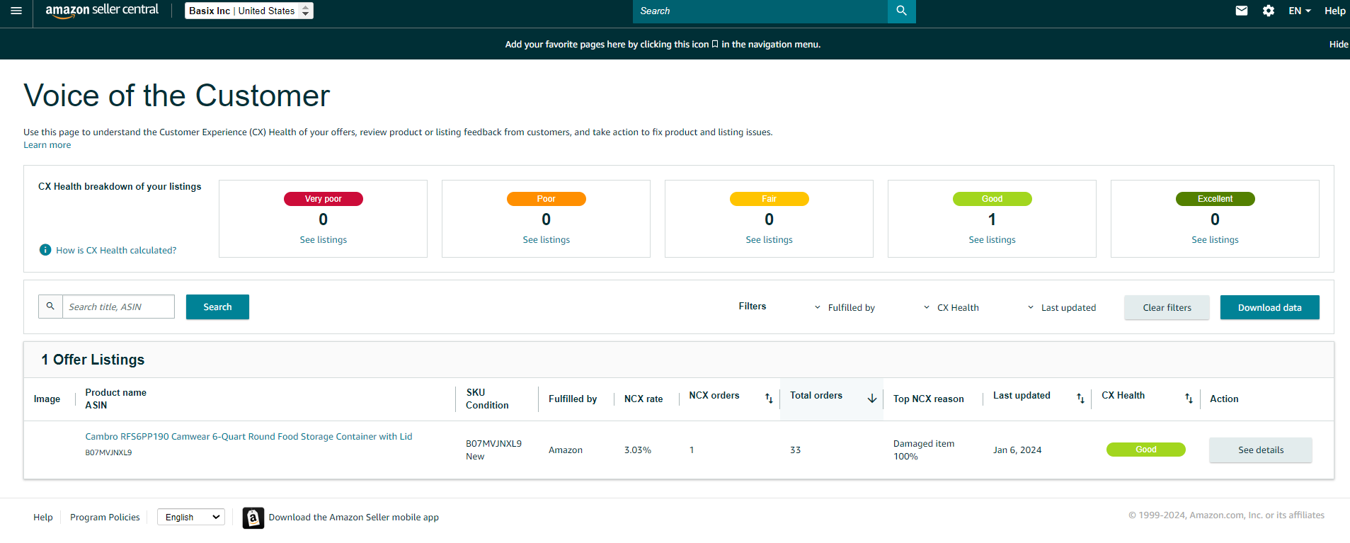Open the messages envelope icon
The height and width of the screenshot is (543, 1350).
[1242, 11]
